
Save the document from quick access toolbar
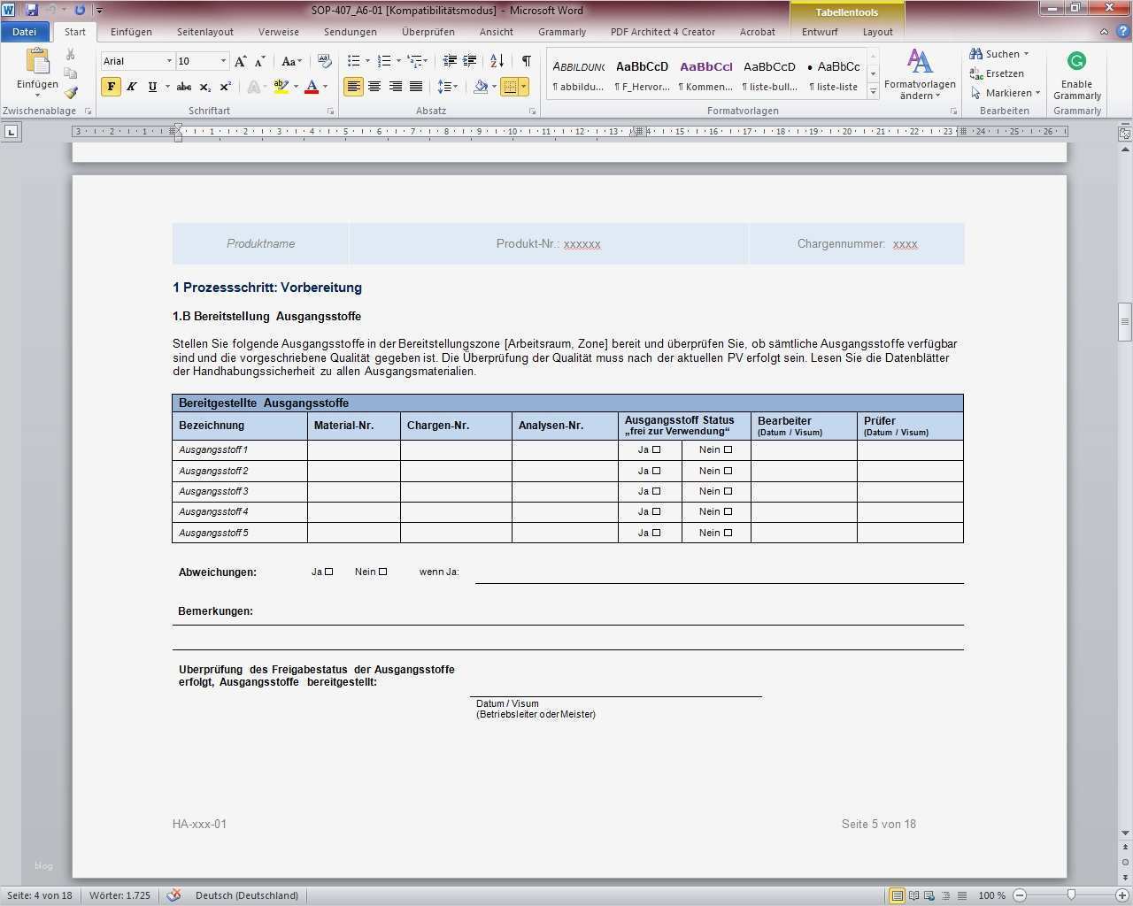pyautogui.click(x=33, y=10)
